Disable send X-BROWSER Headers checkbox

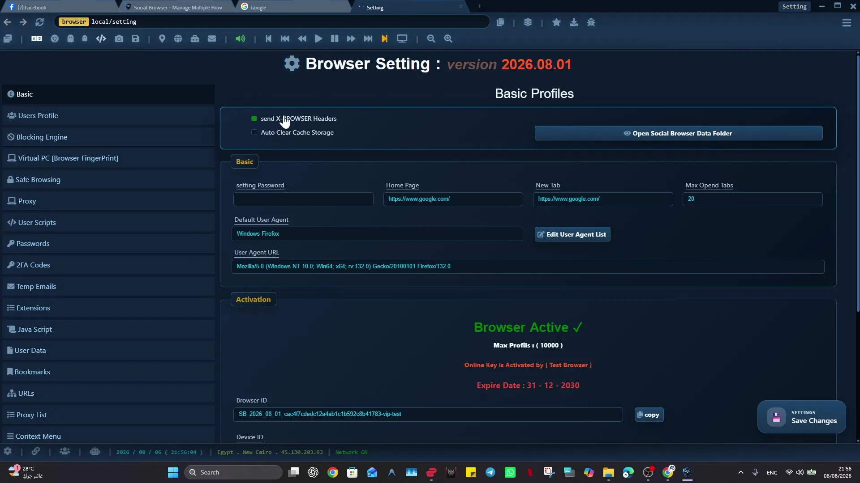tap(254, 119)
